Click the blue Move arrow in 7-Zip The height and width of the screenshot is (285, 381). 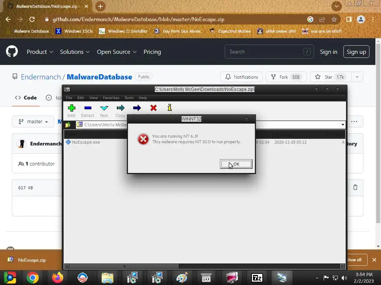pyautogui.click(x=137, y=108)
